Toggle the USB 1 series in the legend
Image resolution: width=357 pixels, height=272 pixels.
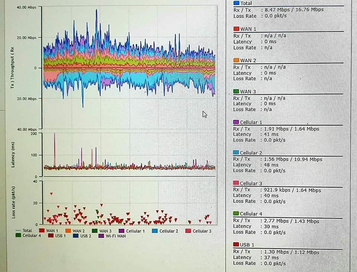51,236
